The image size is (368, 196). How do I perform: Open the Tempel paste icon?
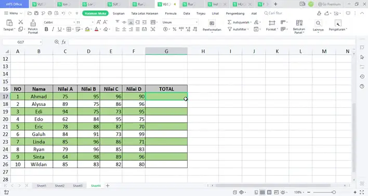(x=9, y=23)
